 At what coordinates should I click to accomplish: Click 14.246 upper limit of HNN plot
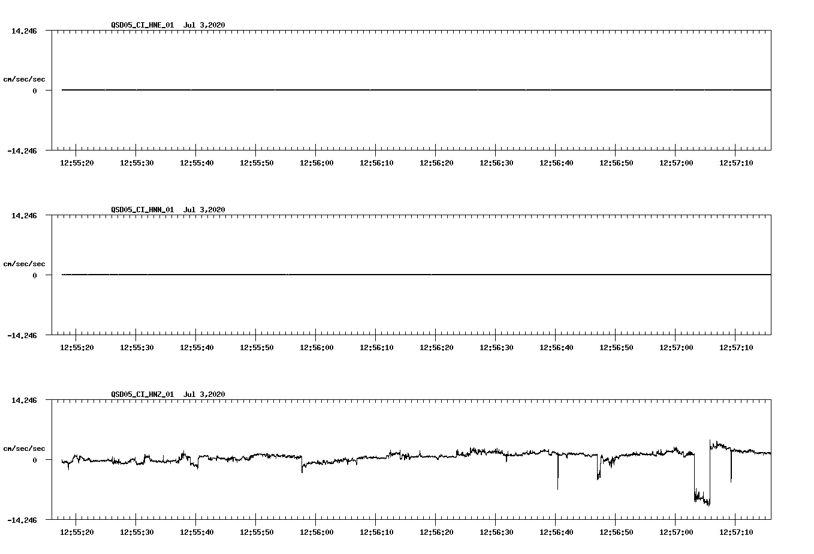(24, 216)
